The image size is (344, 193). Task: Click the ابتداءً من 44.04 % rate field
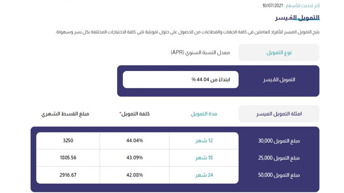click(181, 80)
